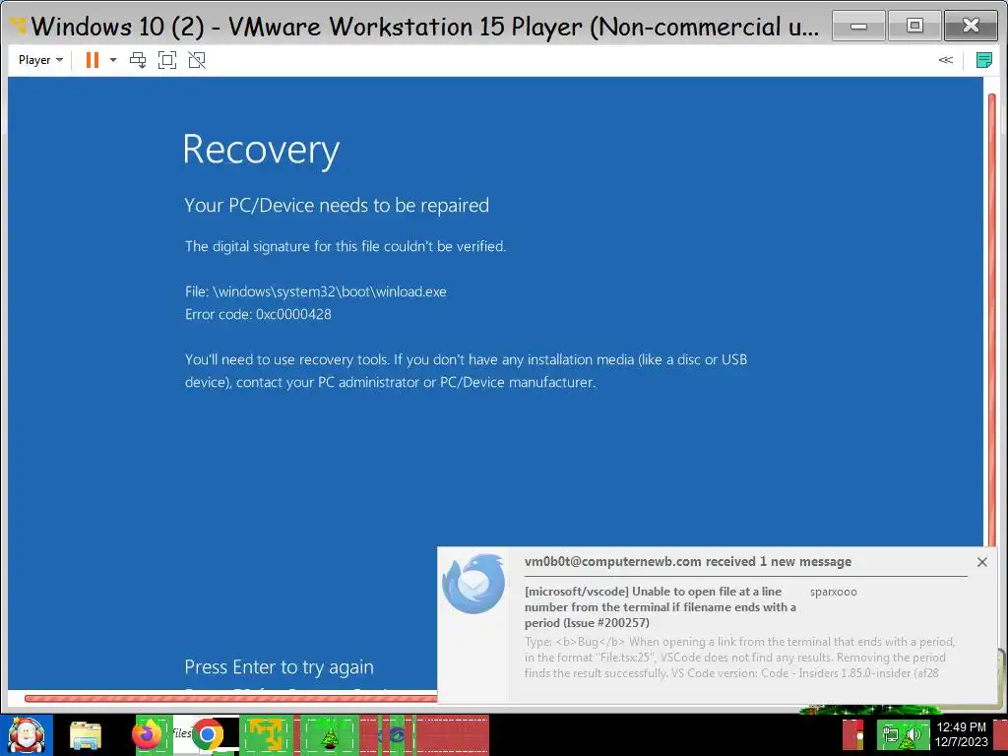Close the VMware Player window
The width and height of the screenshot is (1008, 756).
[x=971, y=27]
